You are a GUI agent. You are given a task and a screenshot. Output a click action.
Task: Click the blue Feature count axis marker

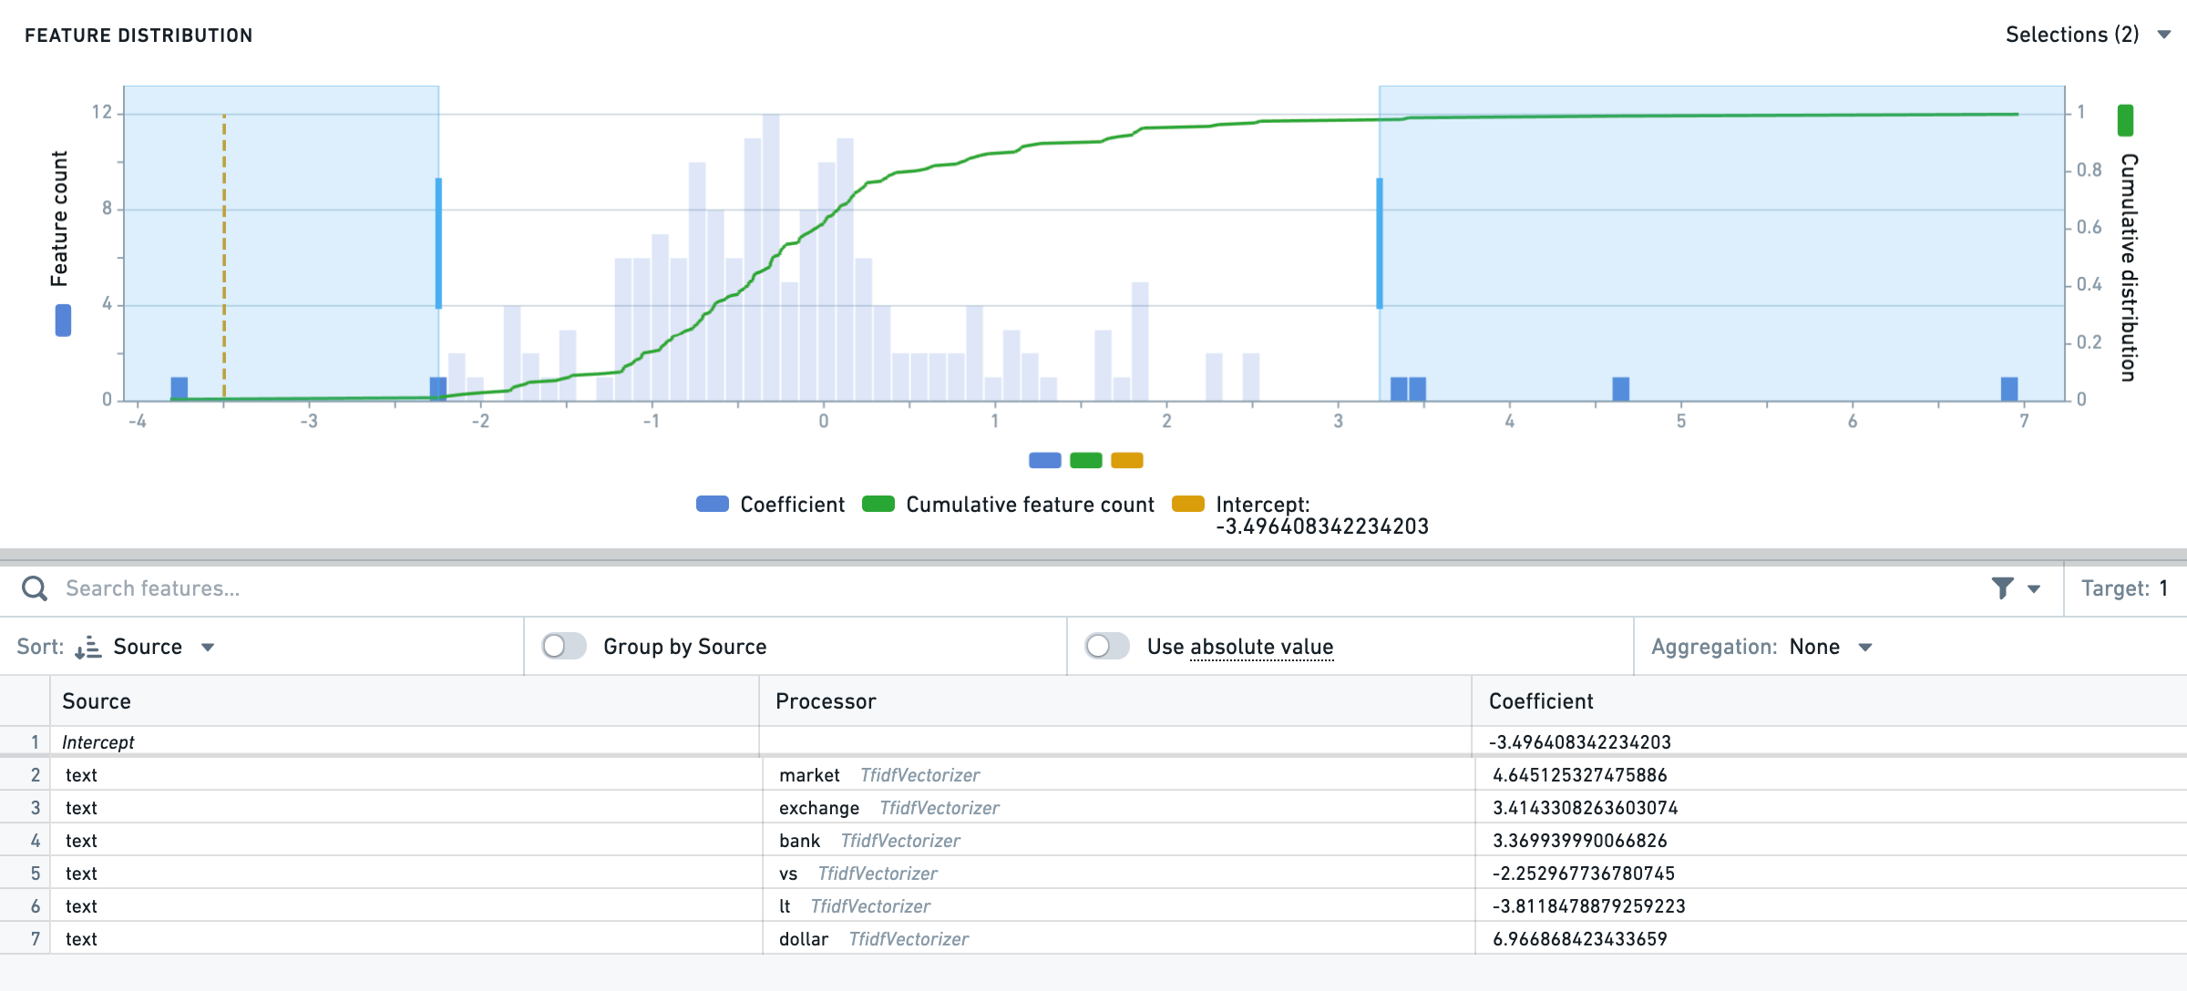(x=63, y=320)
